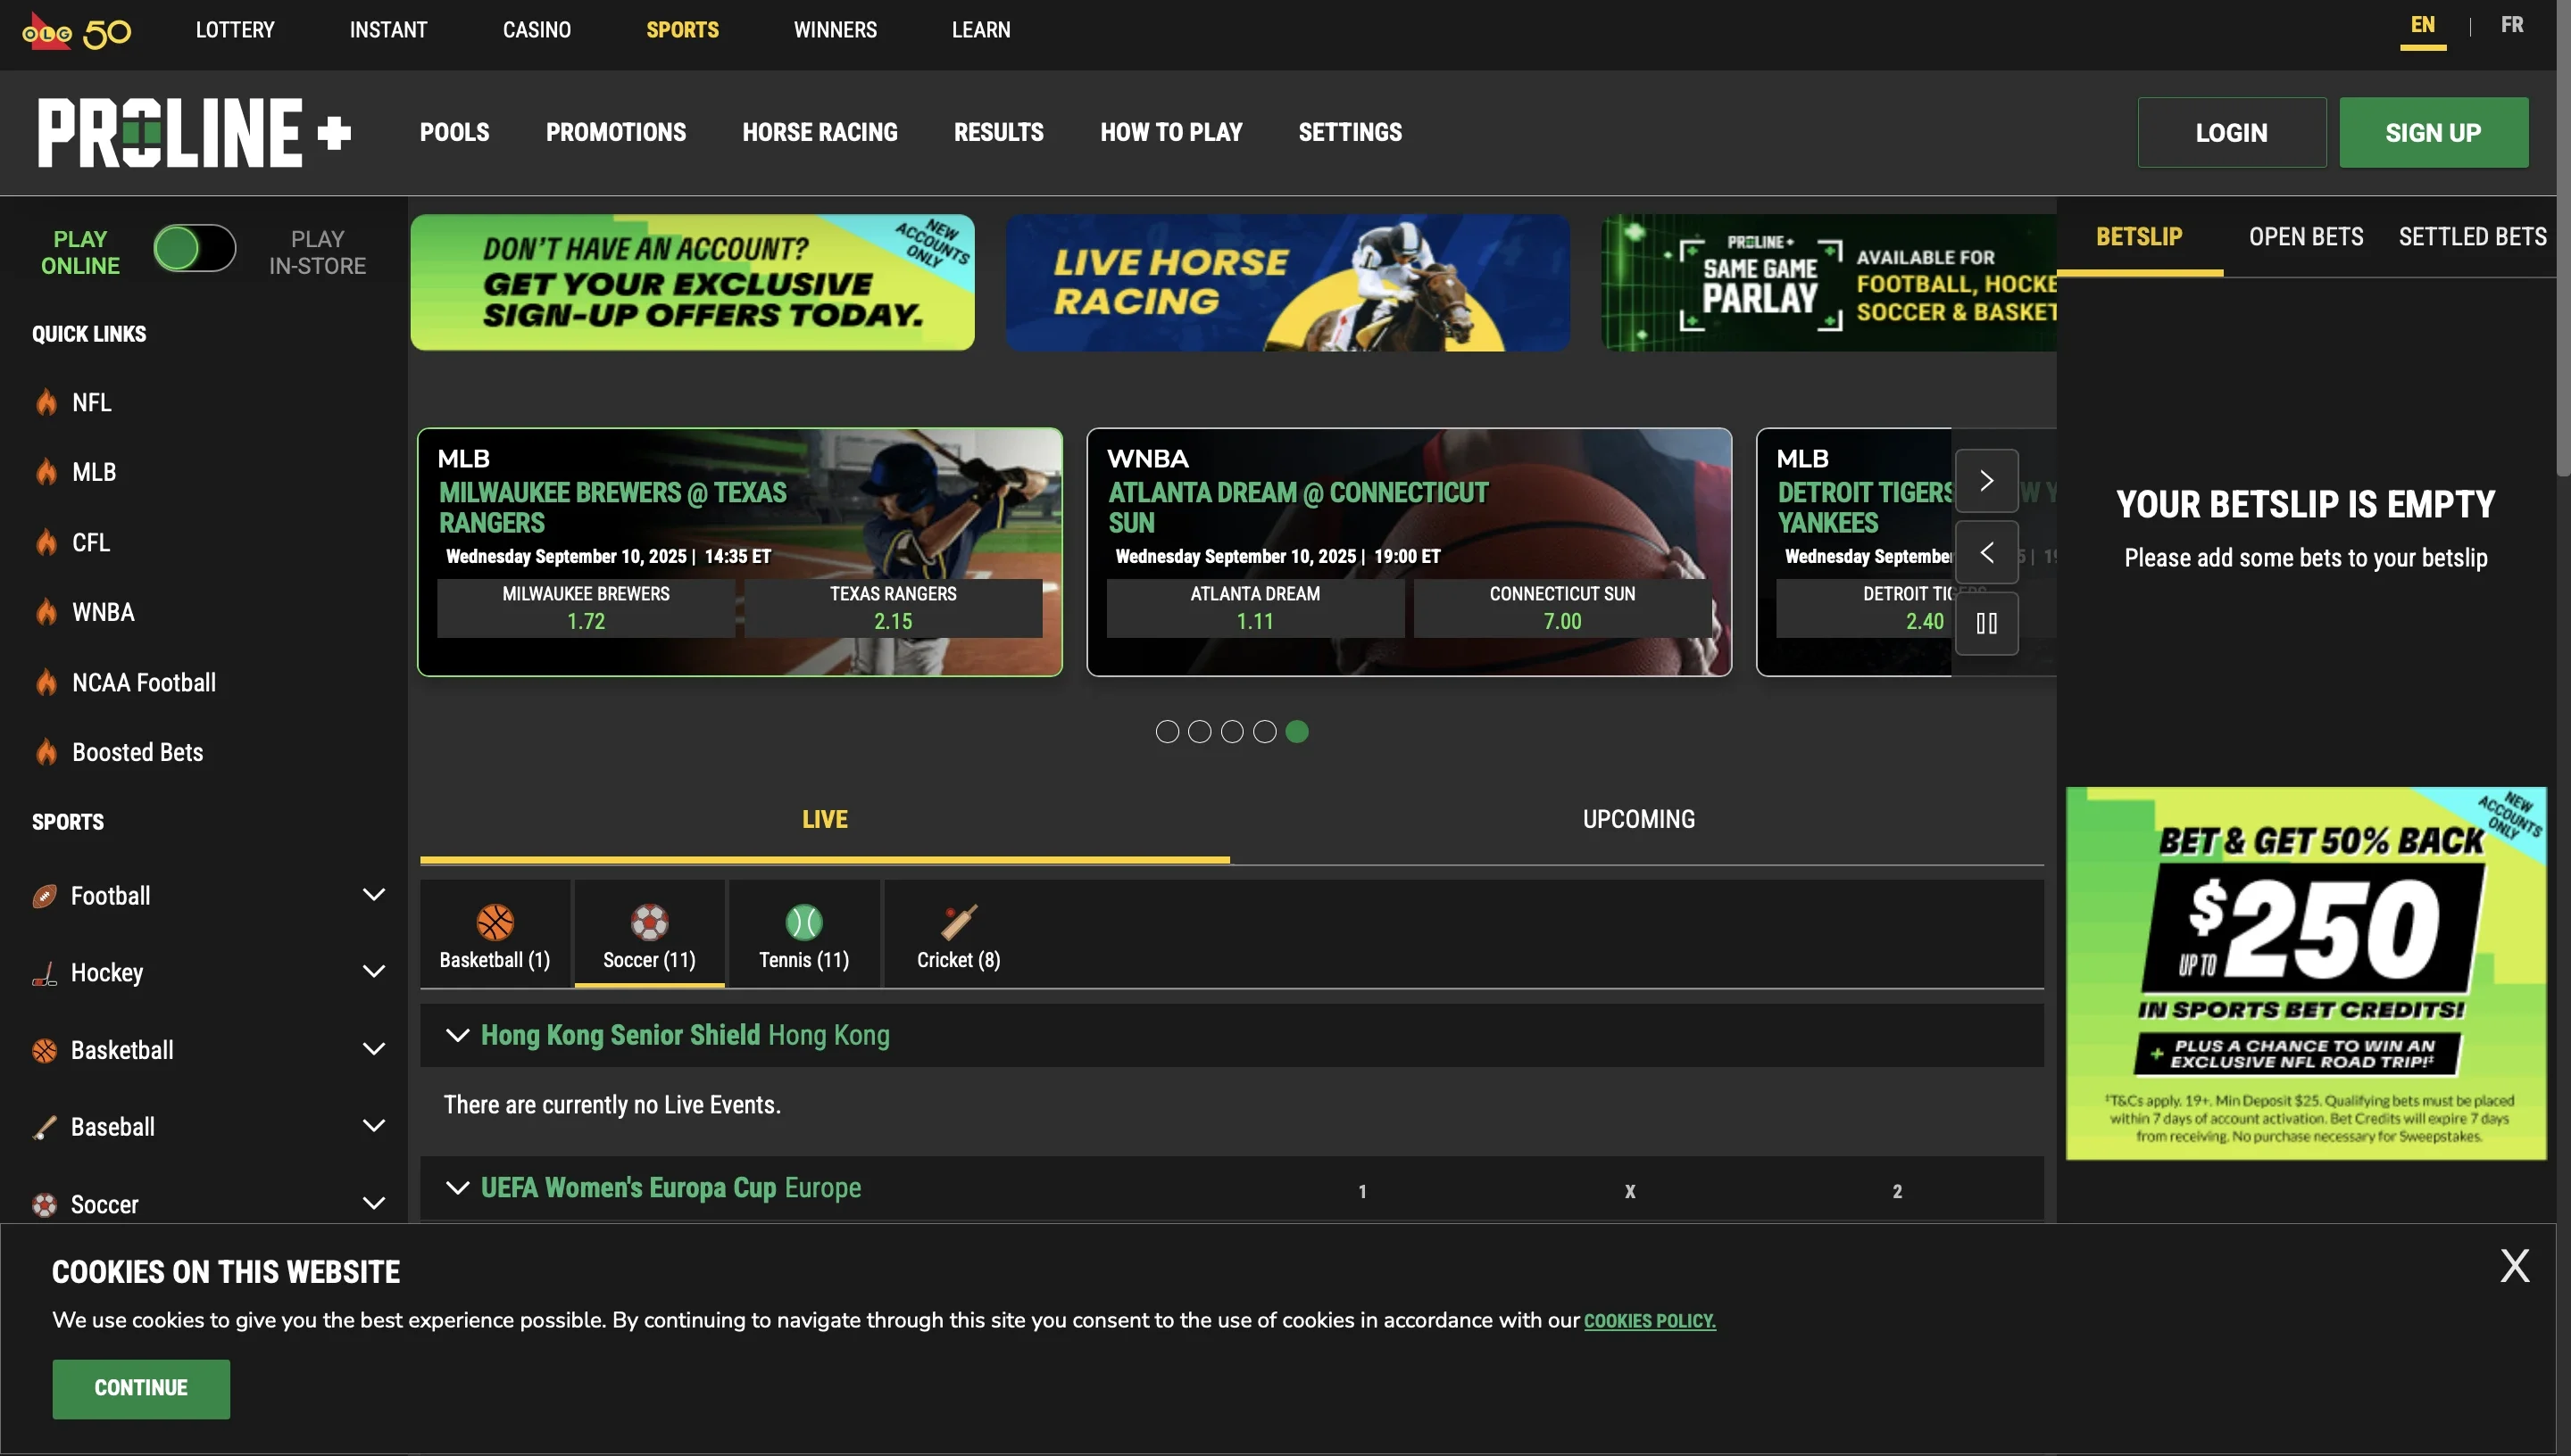Image resolution: width=2571 pixels, height=1456 pixels.
Task: Select the Cricket live sport filter
Action: [x=957, y=935]
